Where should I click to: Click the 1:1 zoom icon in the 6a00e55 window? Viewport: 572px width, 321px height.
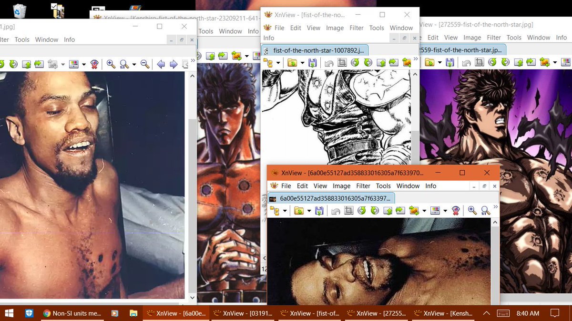pos(486,210)
